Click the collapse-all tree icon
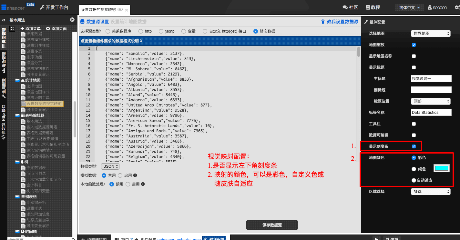Viewport: 460px width, 240px height. [12, 29]
